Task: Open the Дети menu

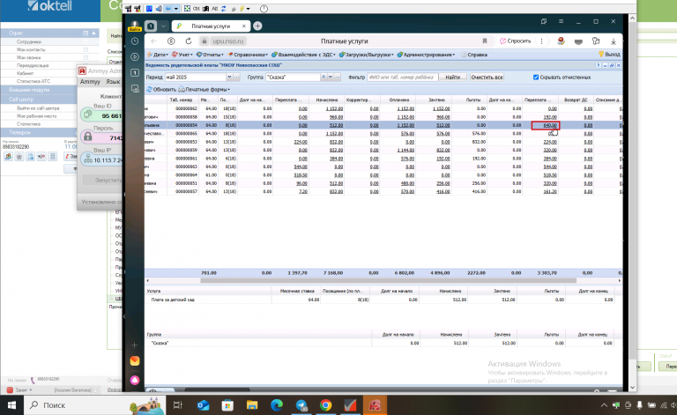Action: coord(158,55)
